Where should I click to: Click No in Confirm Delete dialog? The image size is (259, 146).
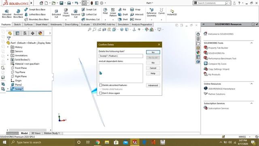point(153,63)
